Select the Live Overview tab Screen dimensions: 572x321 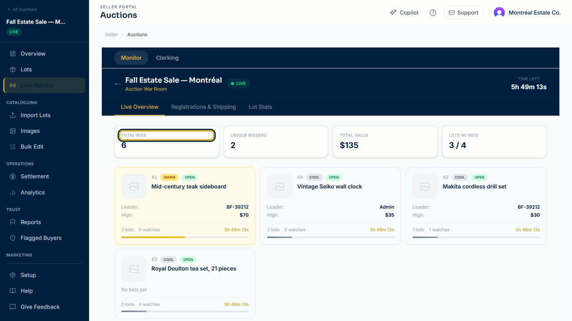click(139, 107)
